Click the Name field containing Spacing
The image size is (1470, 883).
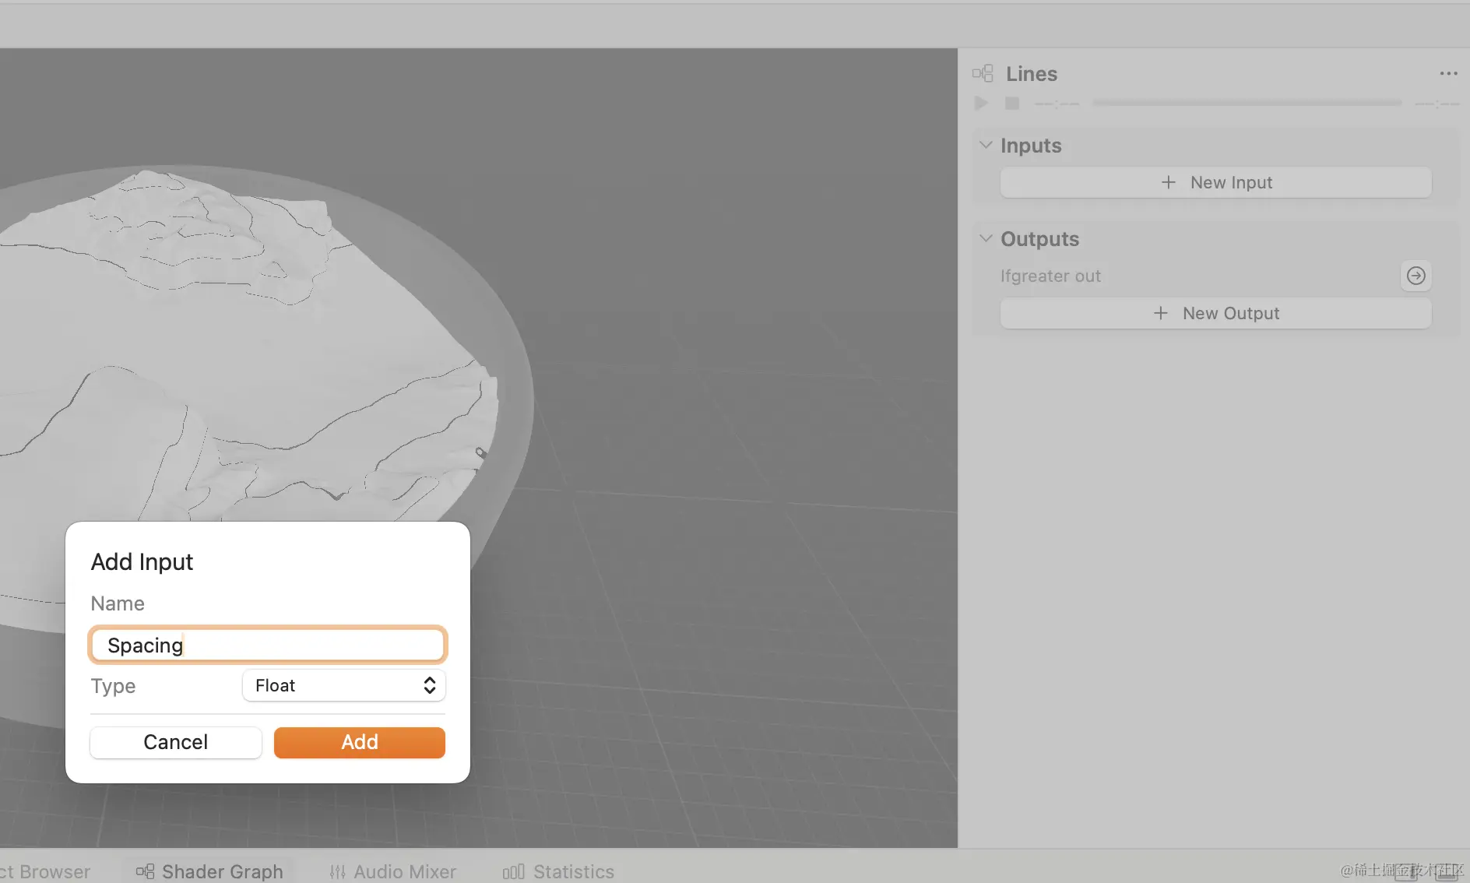click(268, 646)
